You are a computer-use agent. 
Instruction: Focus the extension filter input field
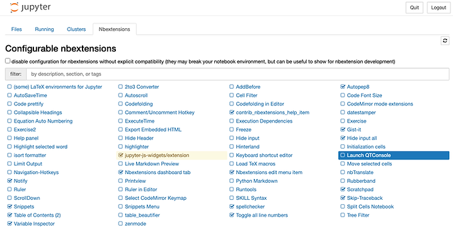[238, 74]
